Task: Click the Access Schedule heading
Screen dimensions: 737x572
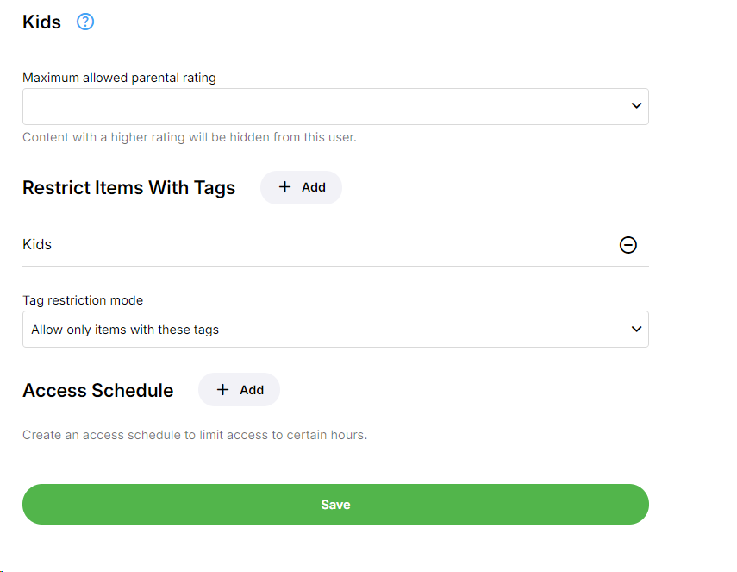Action: pos(97,391)
